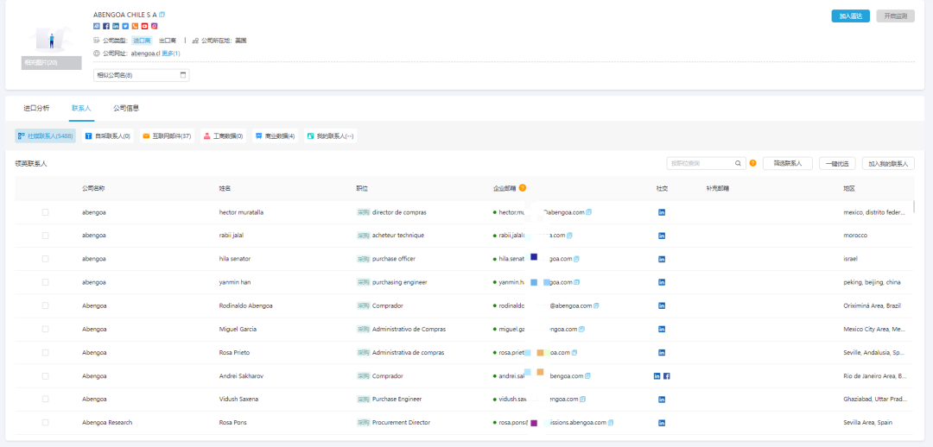Open hector muratalla's LinkedIn profile icon
Image resolution: width=933 pixels, height=447 pixels.
tap(662, 212)
